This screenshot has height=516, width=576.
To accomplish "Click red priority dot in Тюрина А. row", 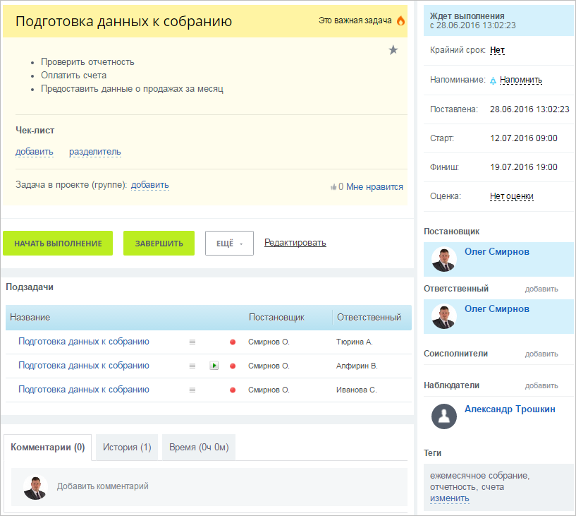I will click(x=233, y=342).
